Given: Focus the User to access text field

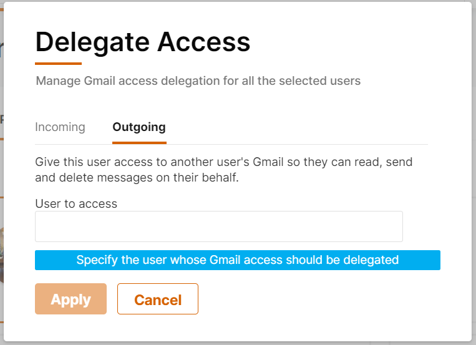Looking at the screenshot, I should [x=218, y=226].
